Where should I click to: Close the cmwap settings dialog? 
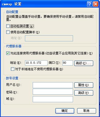click(96, 4)
